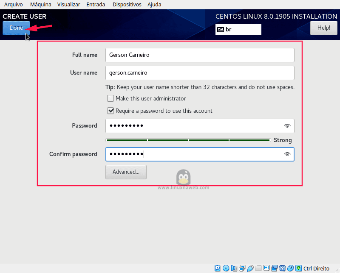The height and width of the screenshot is (273, 340).
Task: Open the Dispositivos menu
Action: (127, 5)
